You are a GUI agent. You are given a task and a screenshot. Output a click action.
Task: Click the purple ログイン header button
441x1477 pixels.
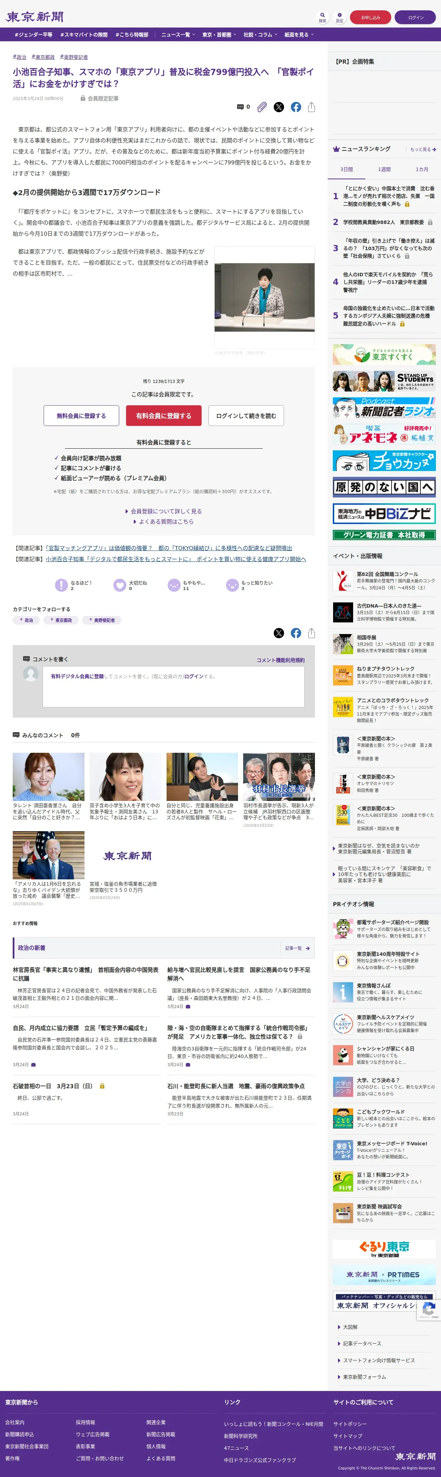[416, 17]
